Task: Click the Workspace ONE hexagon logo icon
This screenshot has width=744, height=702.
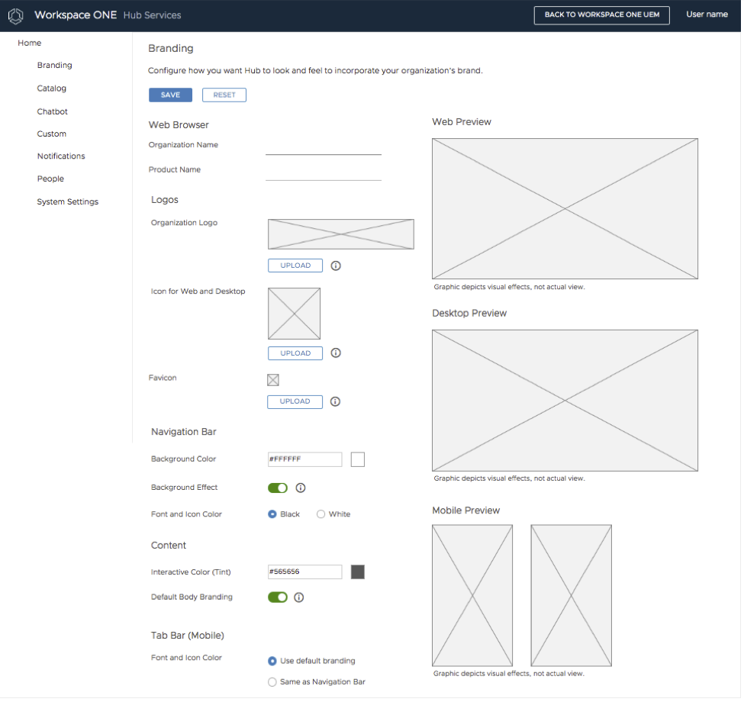Action: [16, 16]
